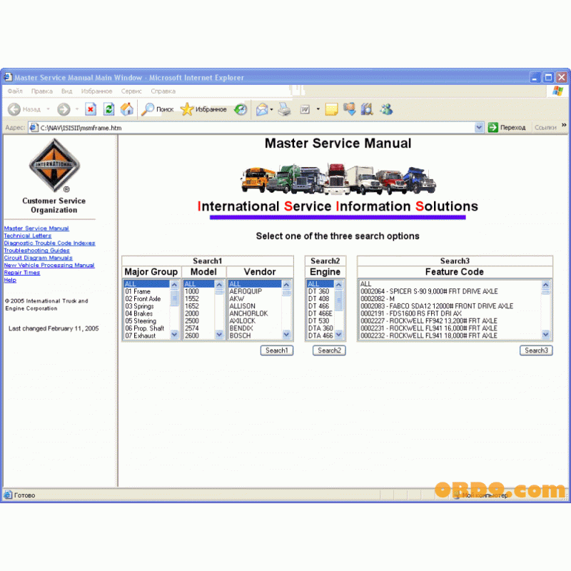The width and height of the screenshot is (571, 571).
Task: Click up arrow of Vendor list
Action: pos(287,284)
